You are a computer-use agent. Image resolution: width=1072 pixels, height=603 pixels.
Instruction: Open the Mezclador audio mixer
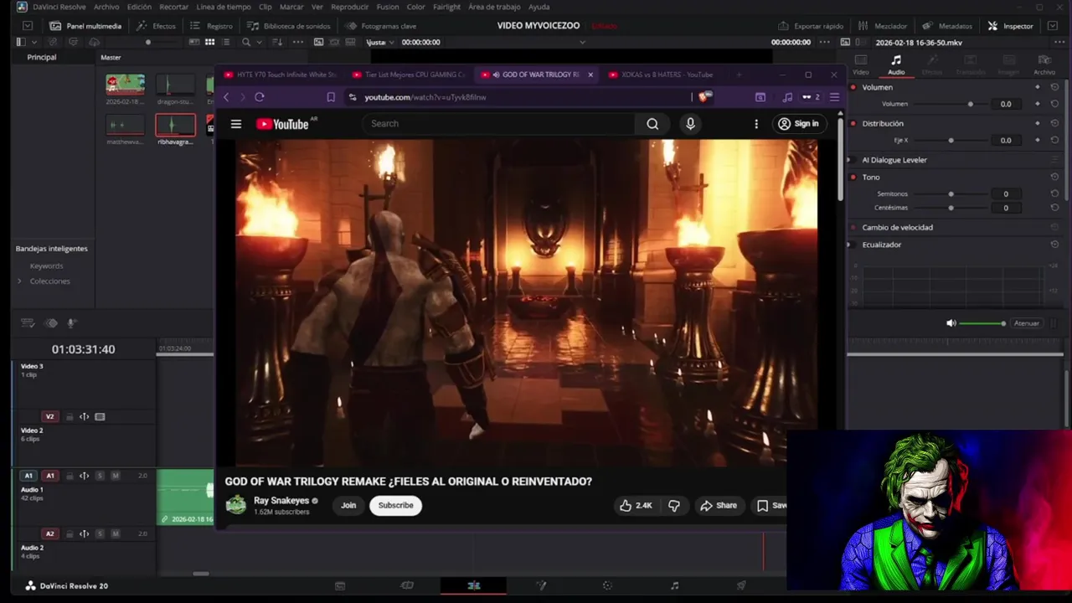tap(883, 26)
